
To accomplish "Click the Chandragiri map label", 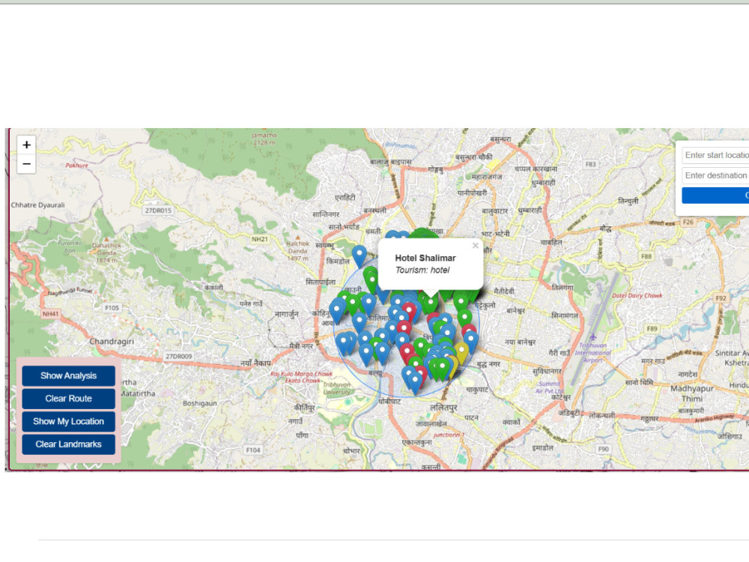I will [x=112, y=342].
